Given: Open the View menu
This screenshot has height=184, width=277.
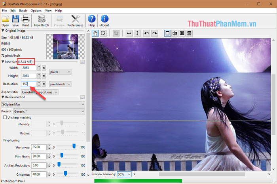Looking at the screenshot, I should point(48,11).
